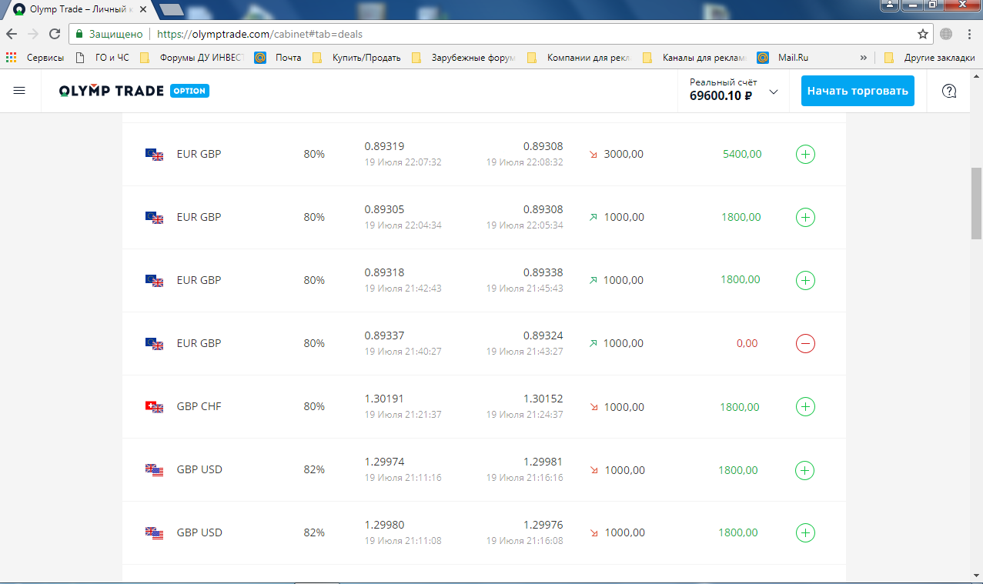Image resolution: width=983 pixels, height=584 pixels.
Task: Open the help question mark icon
Action: (949, 91)
